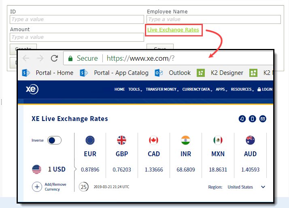Screen dimensions: 289x208
Task: Expand the Region United States dropdown
Action: coord(263,187)
